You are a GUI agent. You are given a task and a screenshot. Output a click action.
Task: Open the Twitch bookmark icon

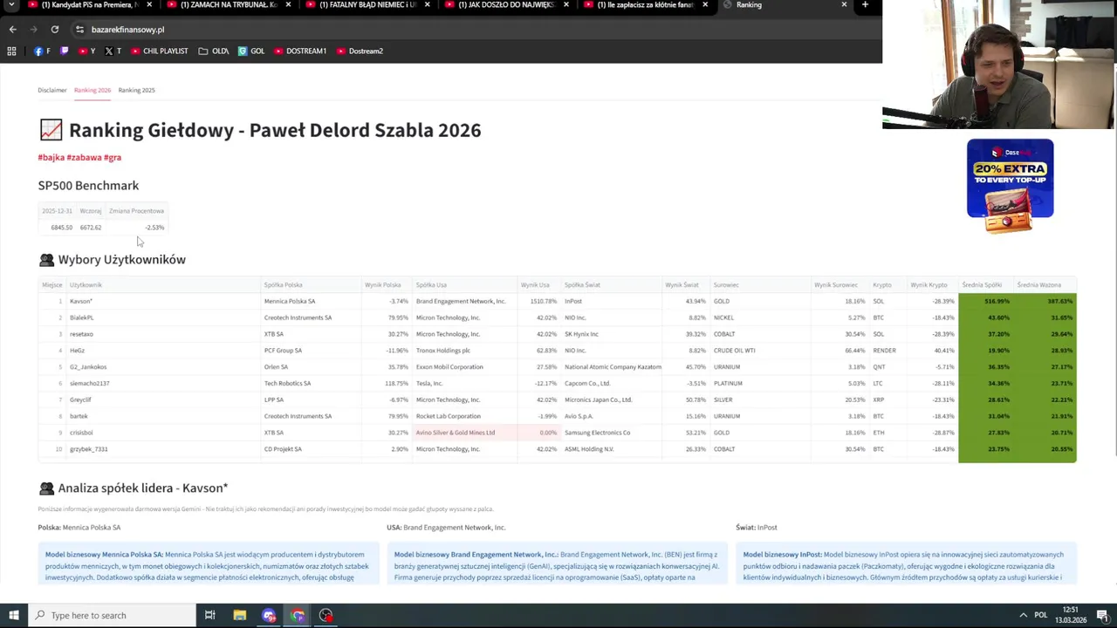click(x=64, y=51)
